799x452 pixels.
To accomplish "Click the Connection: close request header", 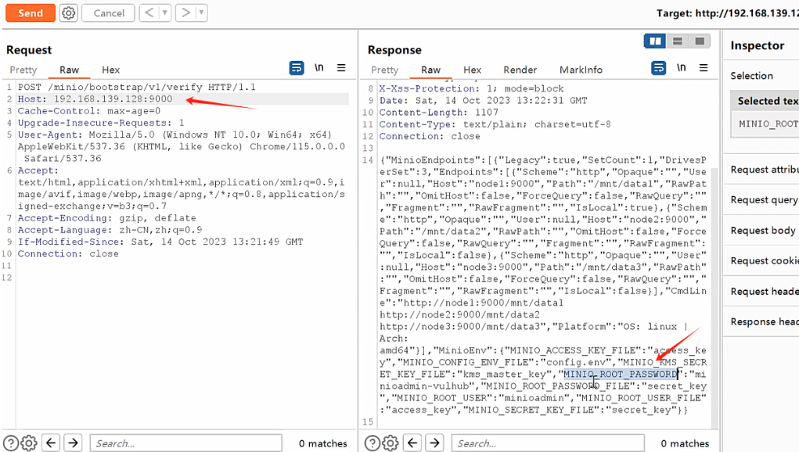I will (68, 253).
